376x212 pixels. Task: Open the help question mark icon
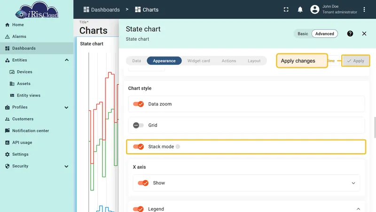point(350,33)
